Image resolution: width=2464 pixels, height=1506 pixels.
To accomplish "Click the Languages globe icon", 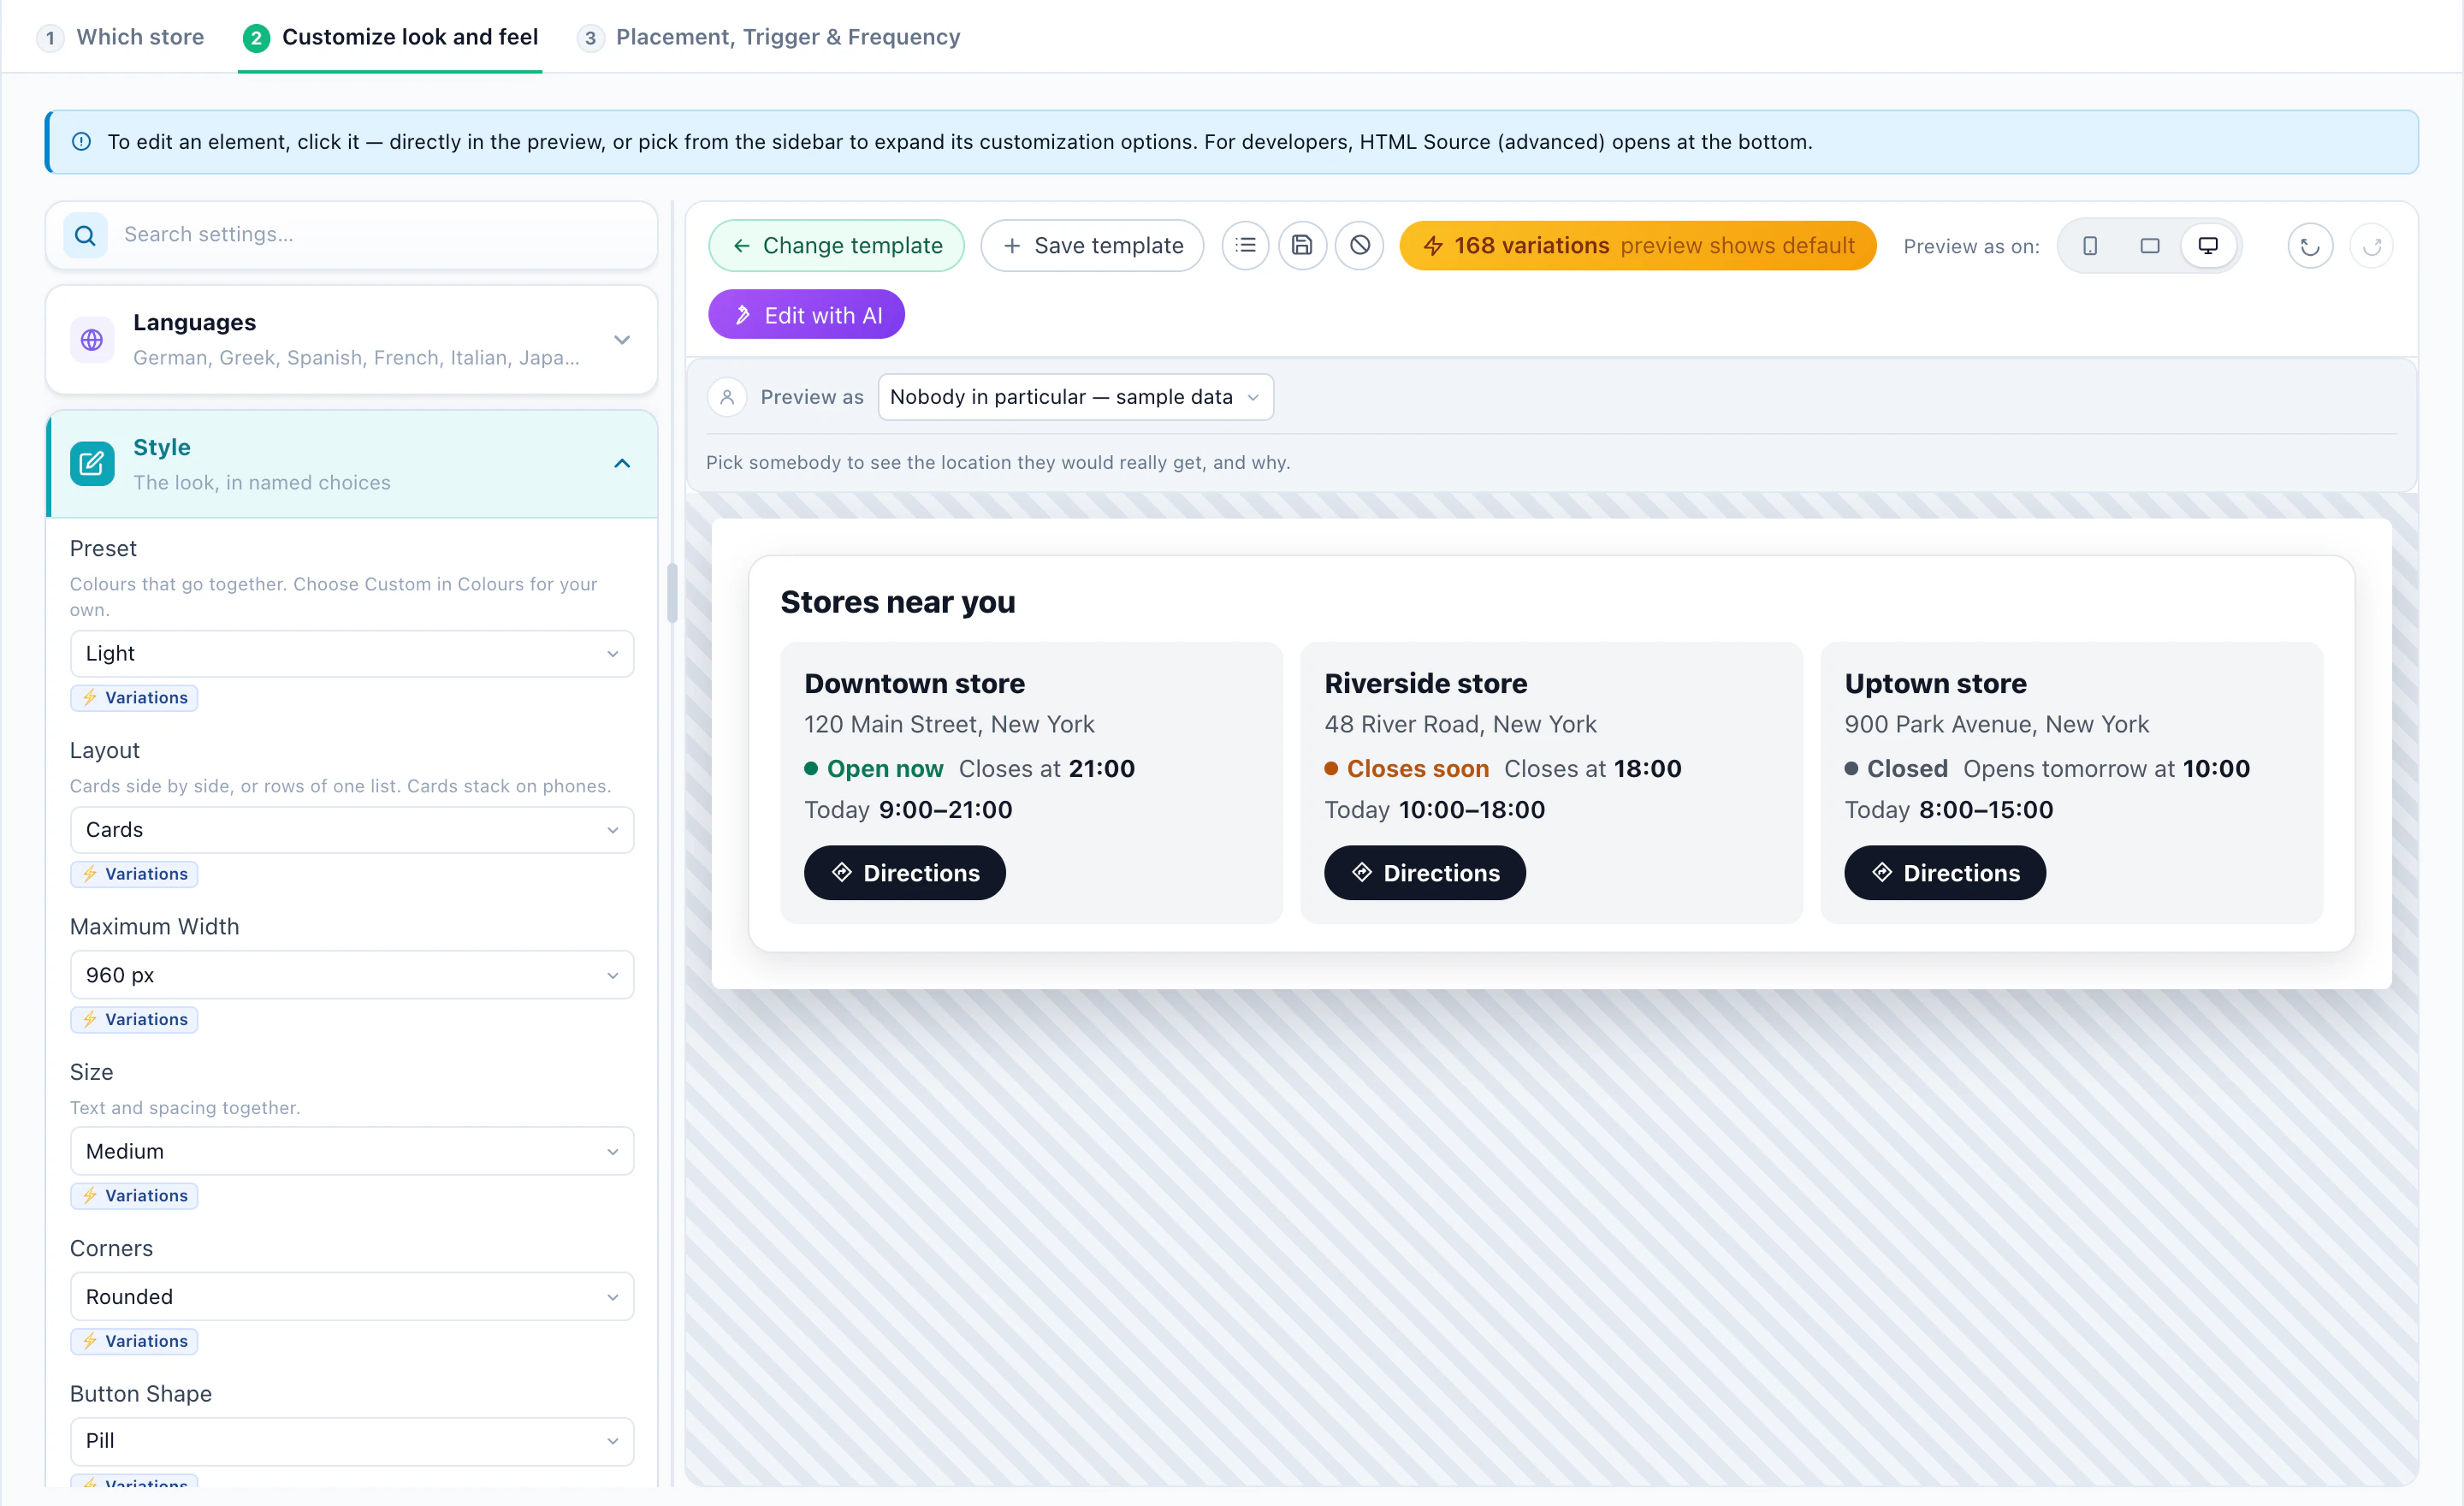I will pyautogui.click(x=92, y=340).
